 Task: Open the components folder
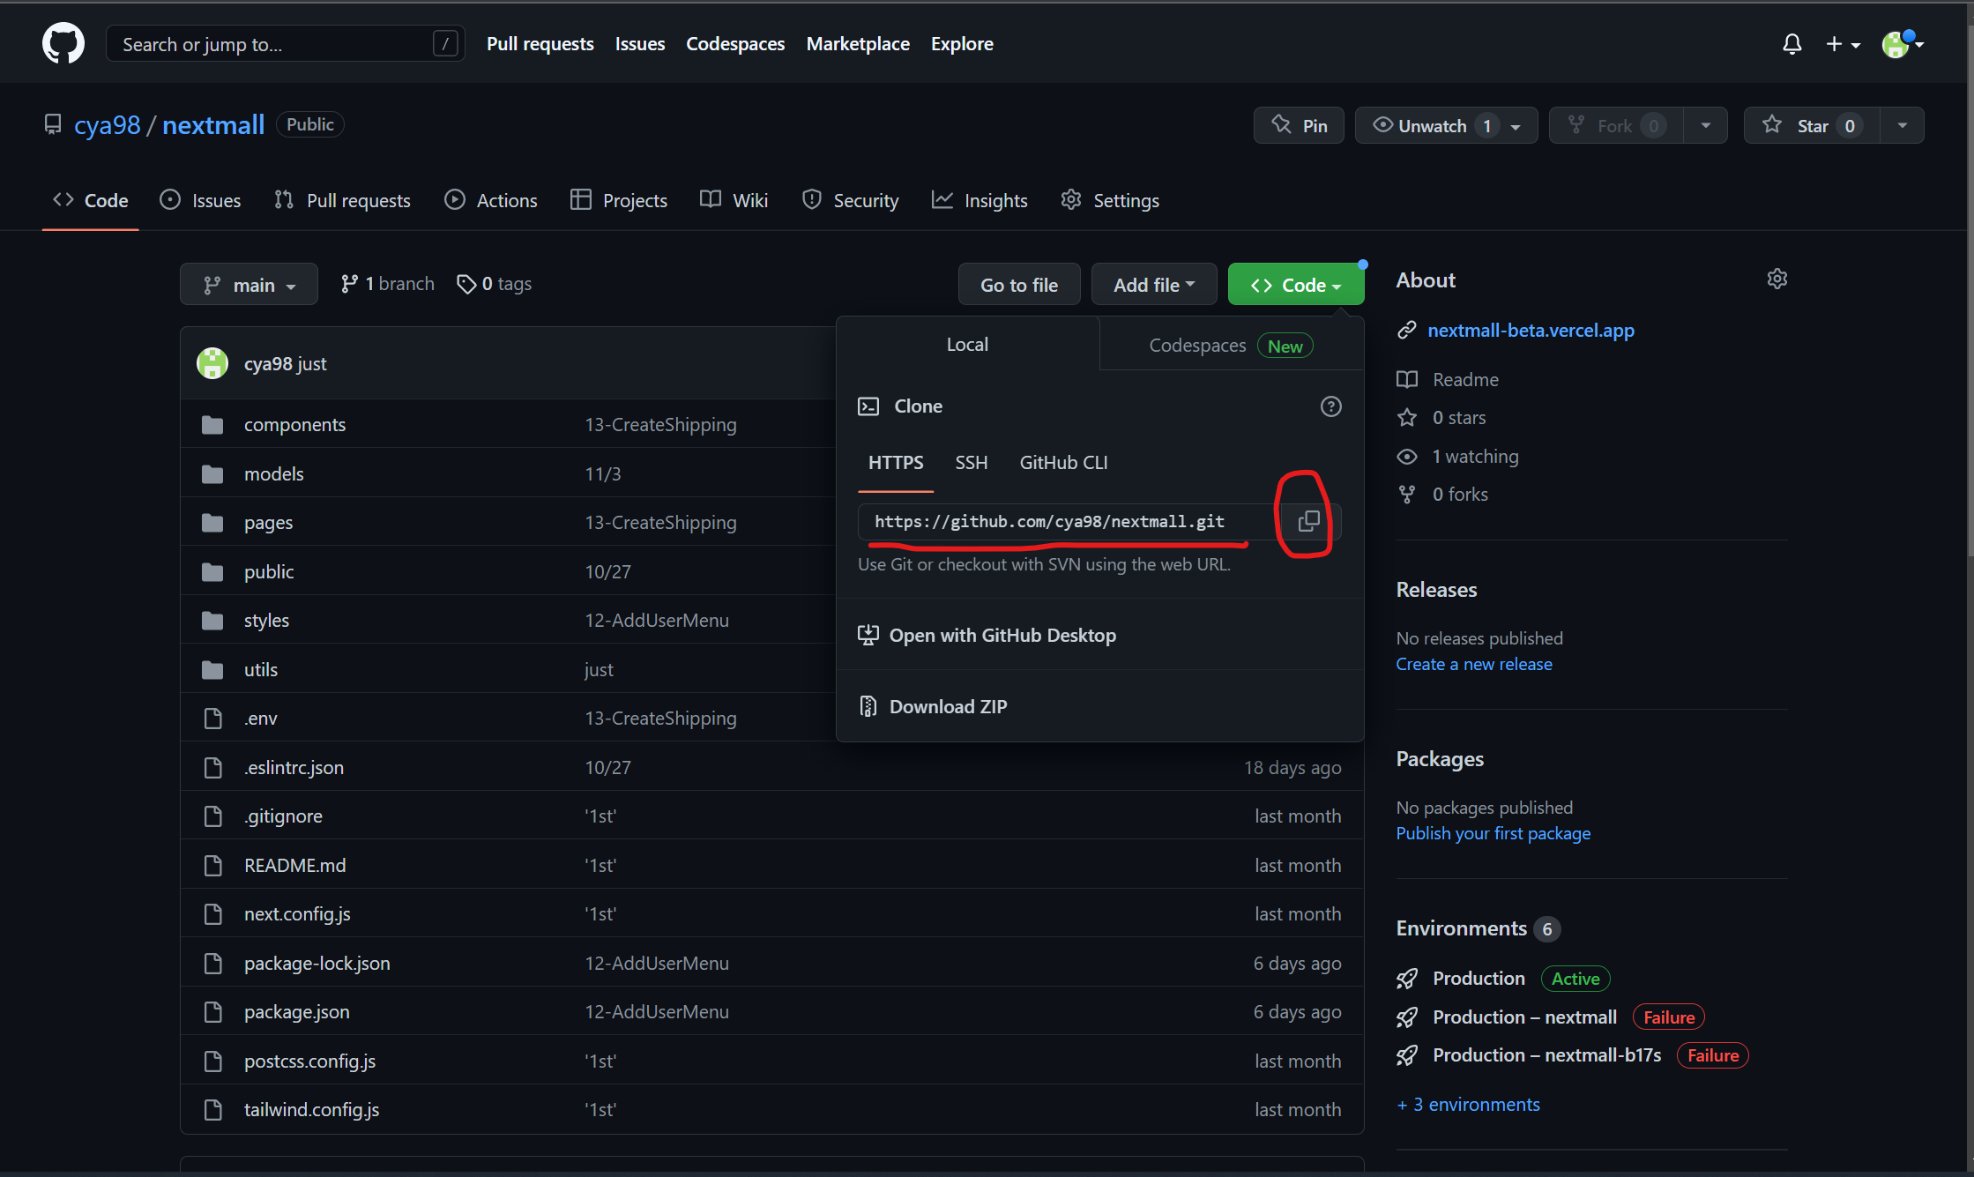pos(294,425)
